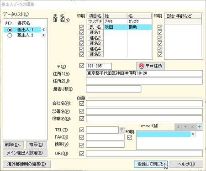206x171 pixels.
Task: Click the postal mark icon beside TEL field
Action: (121, 130)
